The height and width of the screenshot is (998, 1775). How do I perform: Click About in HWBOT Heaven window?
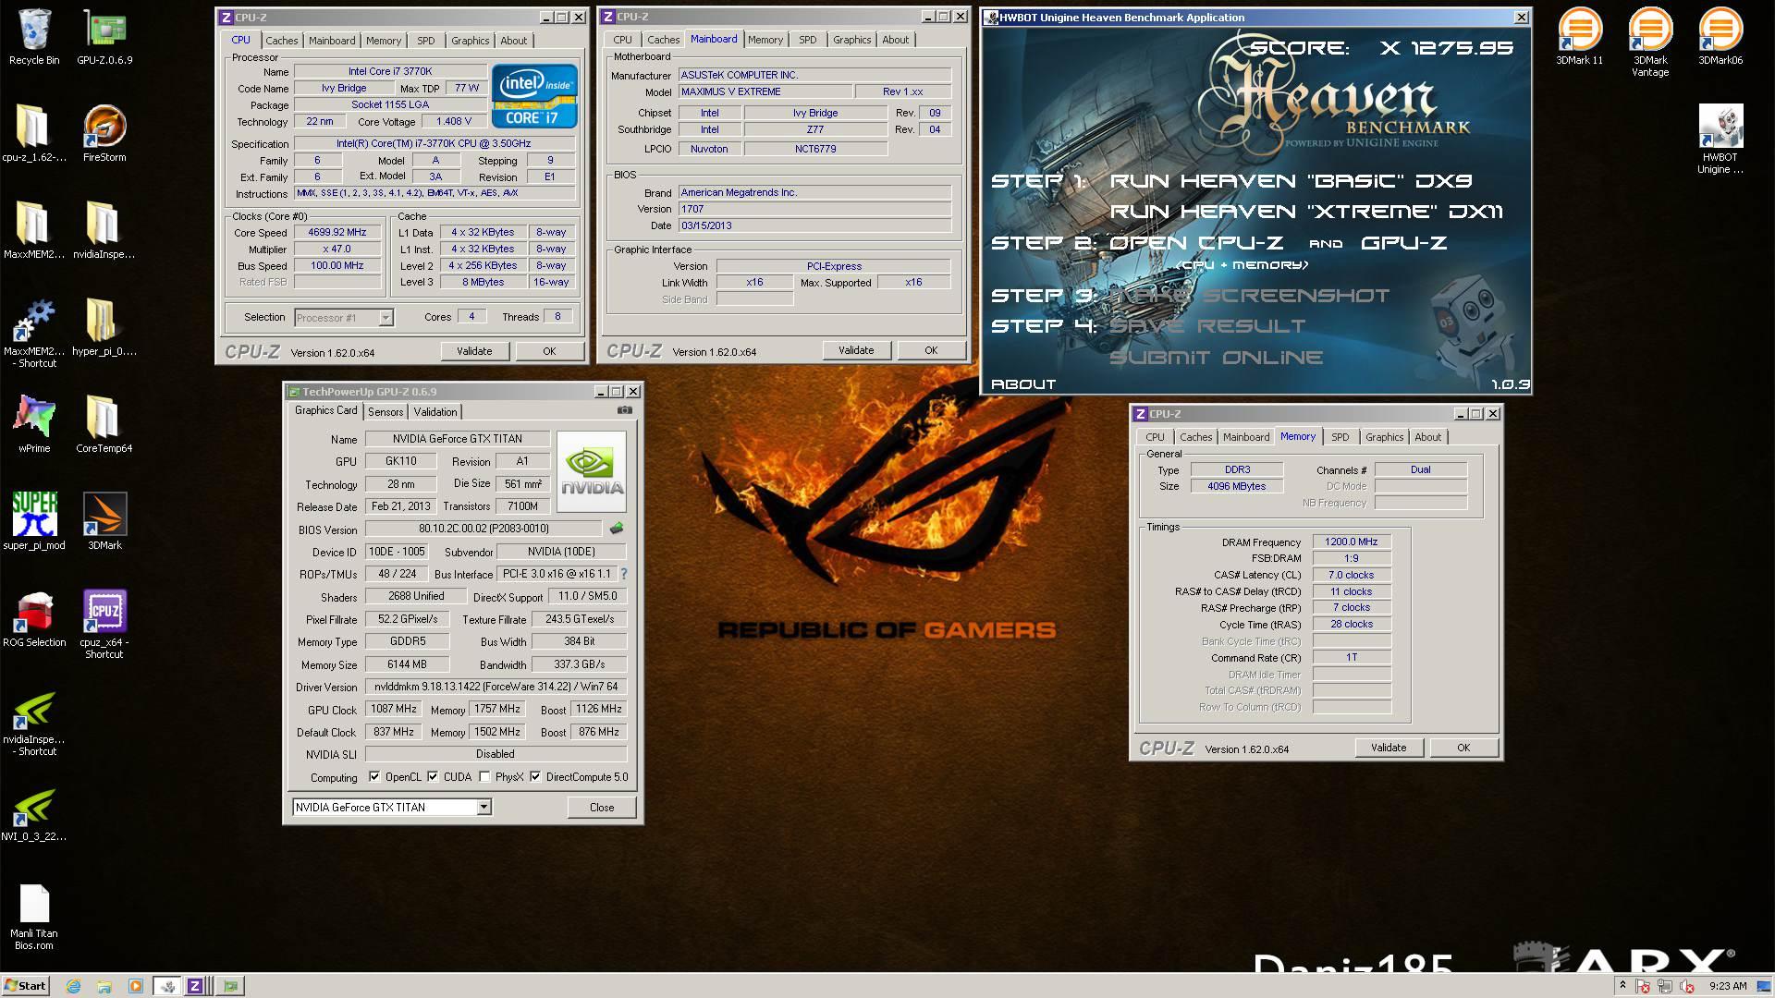(1023, 383)
